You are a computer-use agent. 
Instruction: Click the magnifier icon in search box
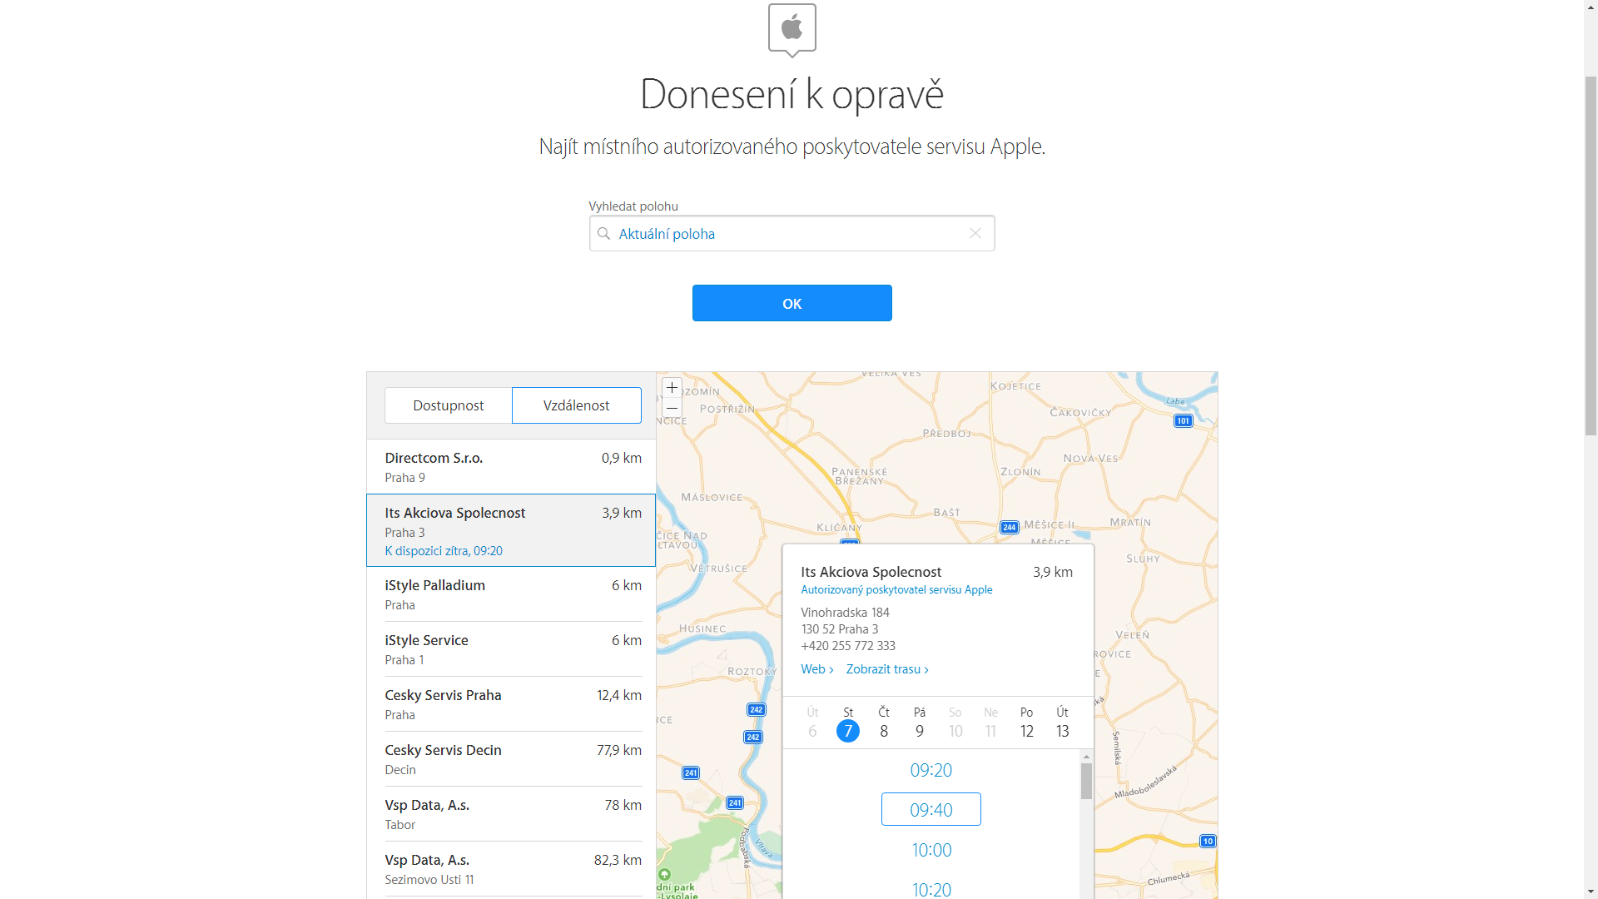(604, 234)
